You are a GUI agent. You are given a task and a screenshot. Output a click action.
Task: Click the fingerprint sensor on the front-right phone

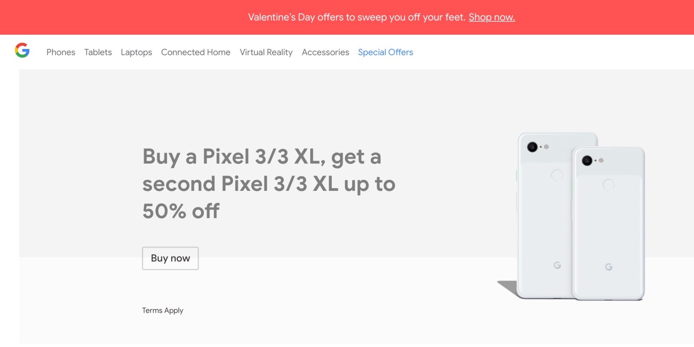609,185
